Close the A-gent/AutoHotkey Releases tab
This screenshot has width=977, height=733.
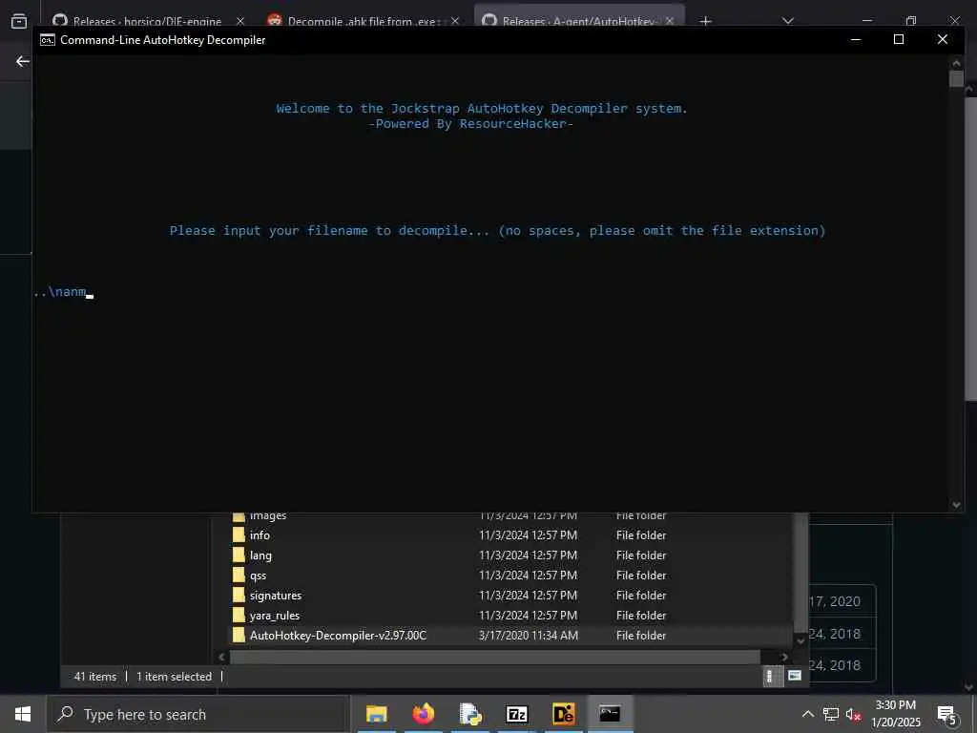[x=670, y=21]
